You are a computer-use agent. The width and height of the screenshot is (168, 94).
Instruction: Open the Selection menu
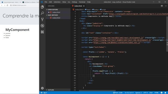(57, 2)
